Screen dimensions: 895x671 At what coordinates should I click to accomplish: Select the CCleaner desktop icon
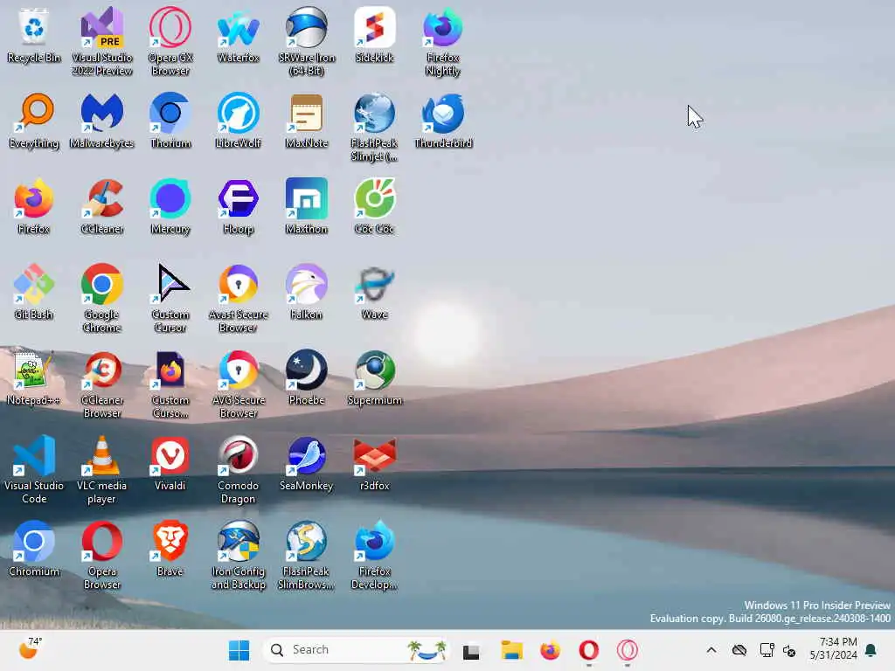[x=102, y=207]
